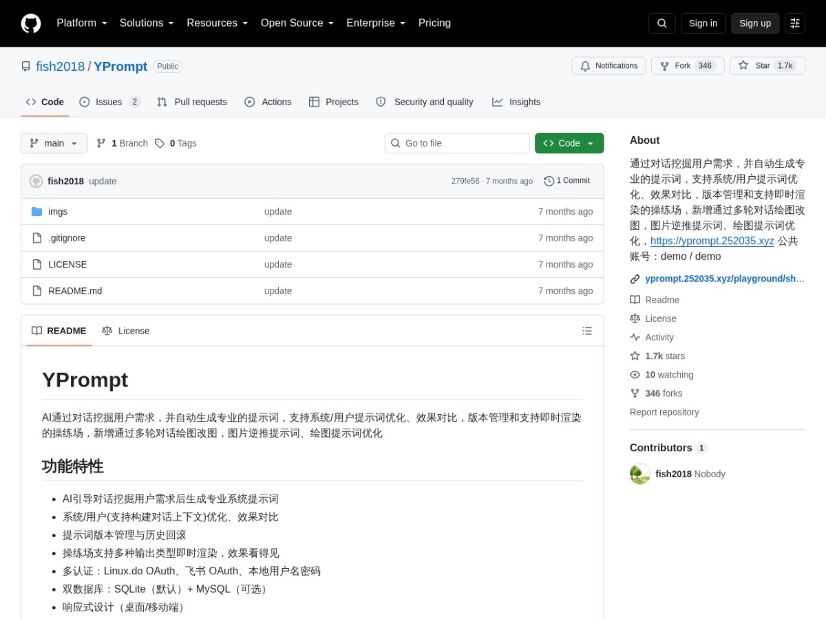Open the Readme link in About
The width and height of the screenshot is (826, 619).
click(655, 300)
